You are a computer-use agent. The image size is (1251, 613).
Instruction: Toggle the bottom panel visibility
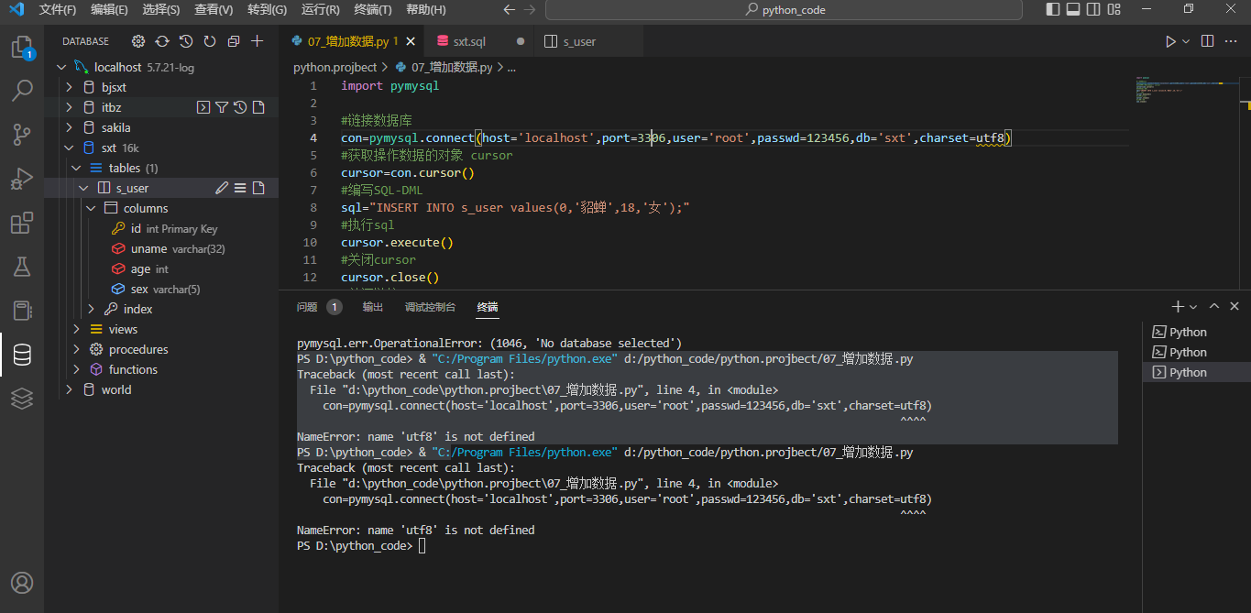(x=1073, y=9)
